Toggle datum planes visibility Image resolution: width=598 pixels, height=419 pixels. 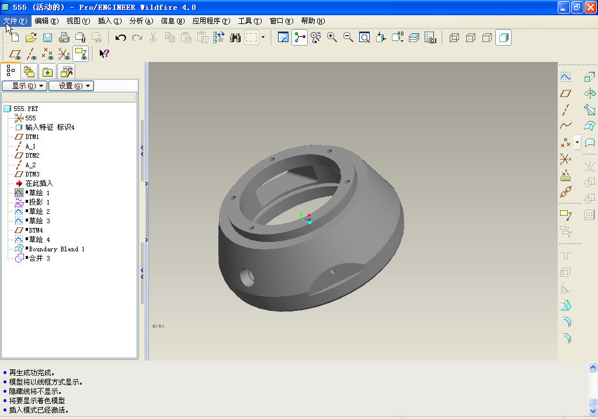(15, 54)
